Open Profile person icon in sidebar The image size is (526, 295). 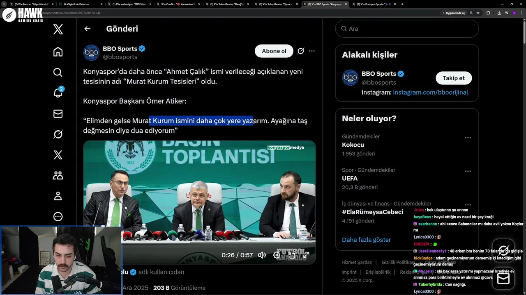pyautogui.click(x=58, y=196)
